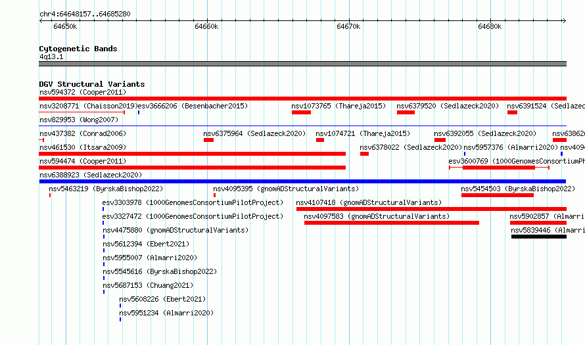Click the 64660k ruler position

[206, 26]
